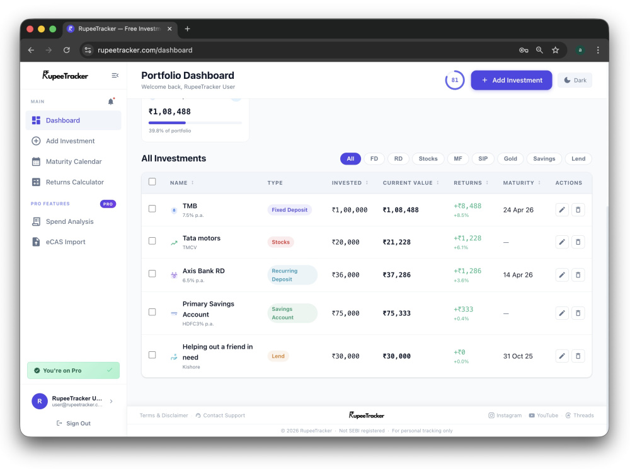630x473 pixels.
Task: Filter investments by Gold
Action: click(510, 158)
